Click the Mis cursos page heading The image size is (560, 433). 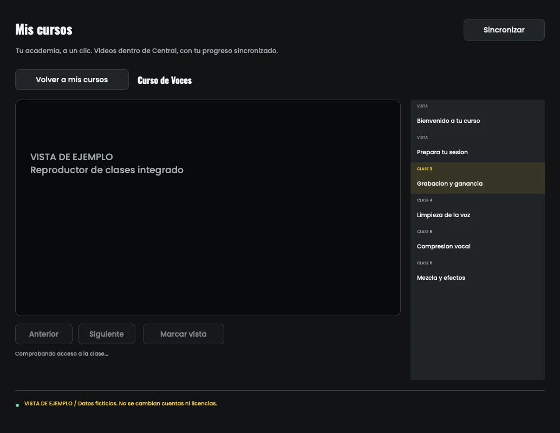tap(43, 30)
